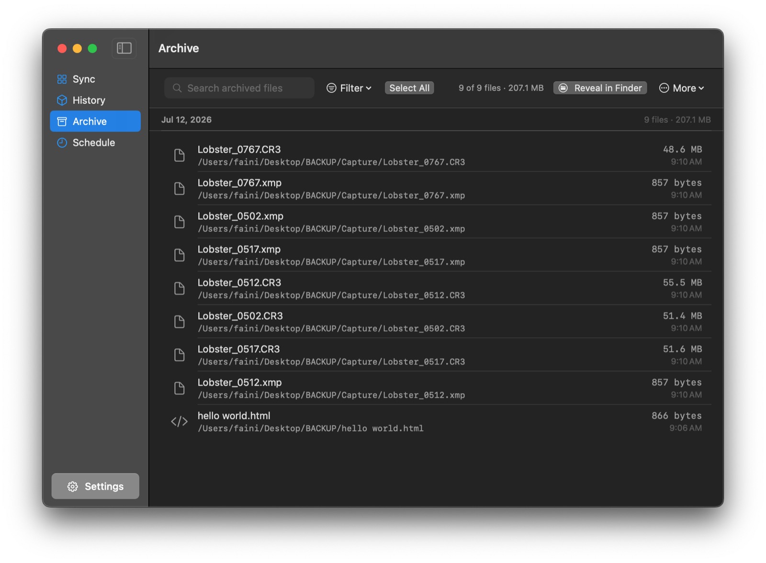
Task: Click the Schedule clock icon
Action: [x=62, y=143]
